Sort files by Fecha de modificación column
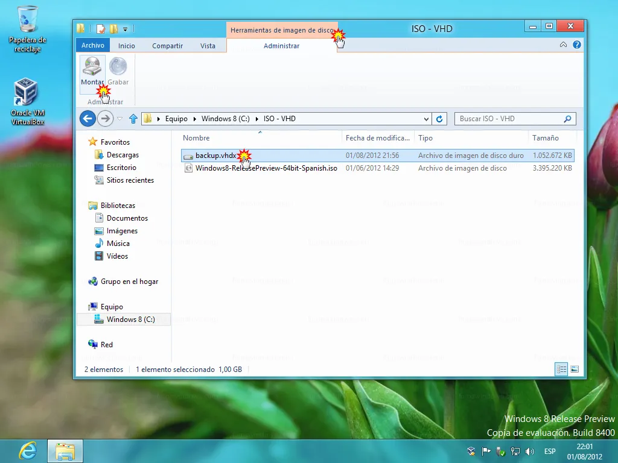 [378, 138]
